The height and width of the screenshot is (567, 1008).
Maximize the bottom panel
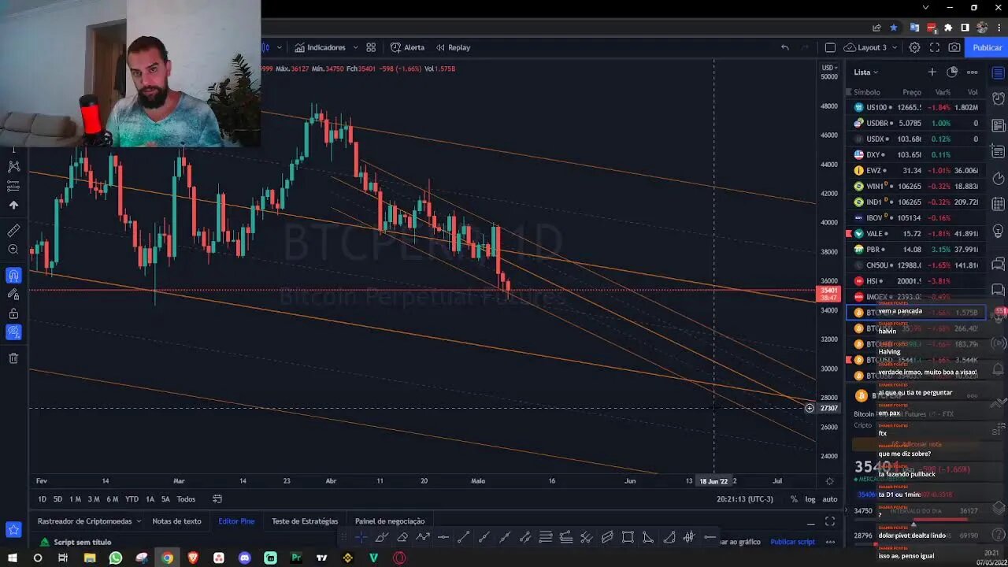(x=830, y=521)
